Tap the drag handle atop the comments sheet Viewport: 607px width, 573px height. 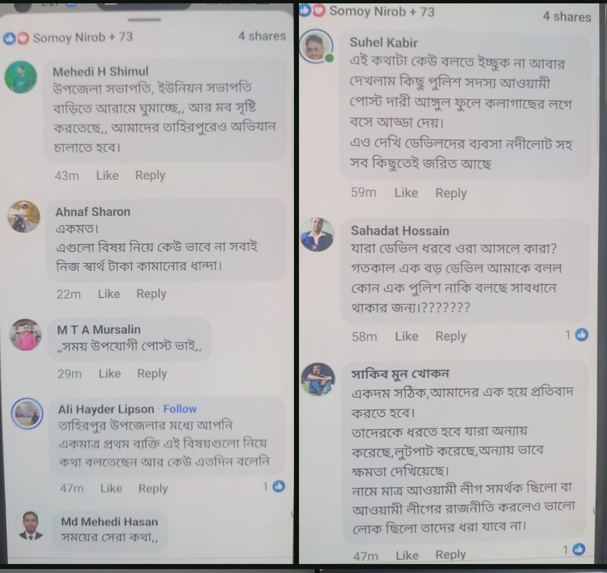144,19
